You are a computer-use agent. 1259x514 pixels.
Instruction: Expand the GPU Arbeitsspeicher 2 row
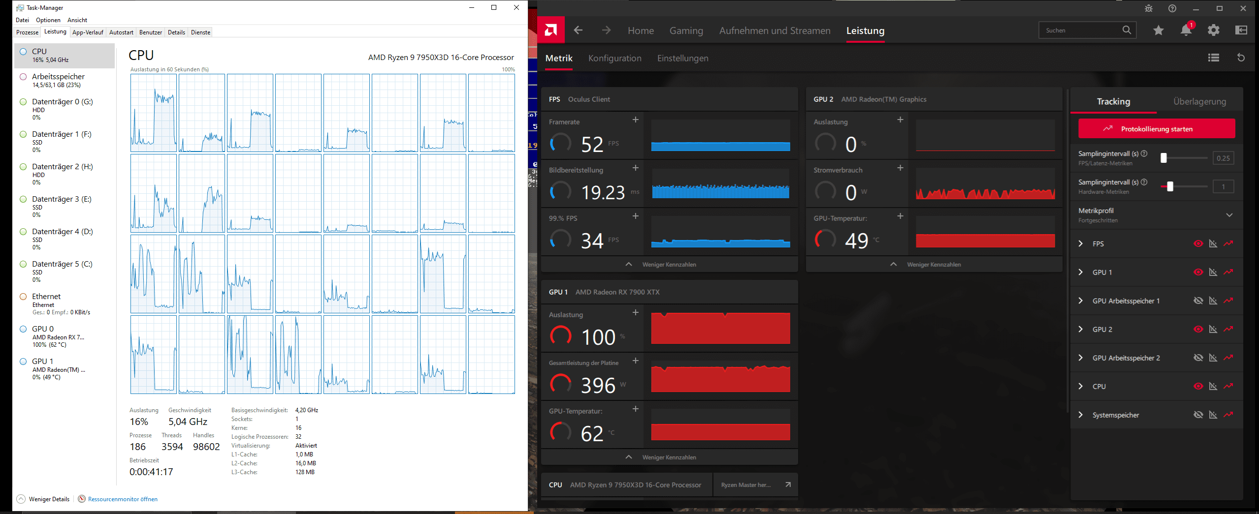pyautogui.click(x=1081, y=358)
